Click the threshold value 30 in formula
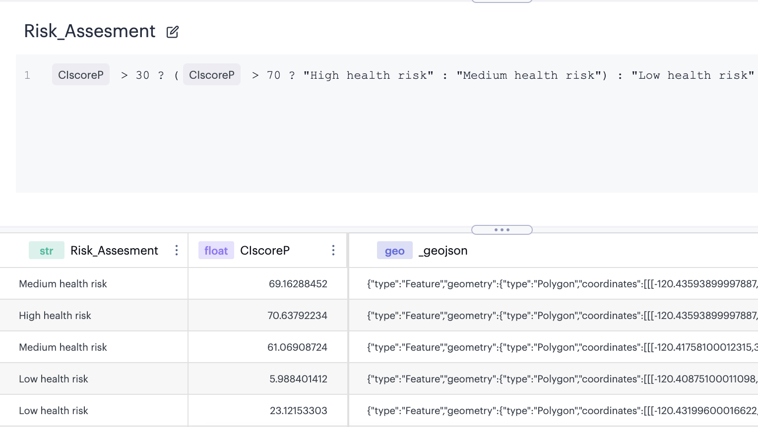This screenshot has width=758, height=427. pyautogui.click(x=142, y=75)
